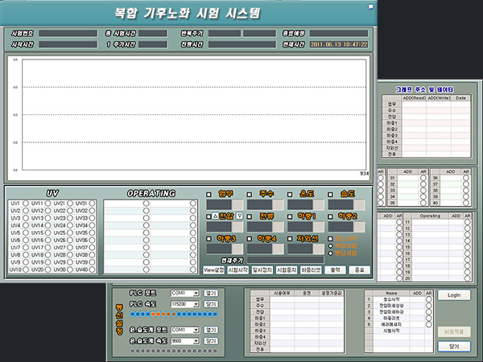Click the up arrow beside 전압
483x362 pixels.
pyautogui.click(x=215, y=216)
